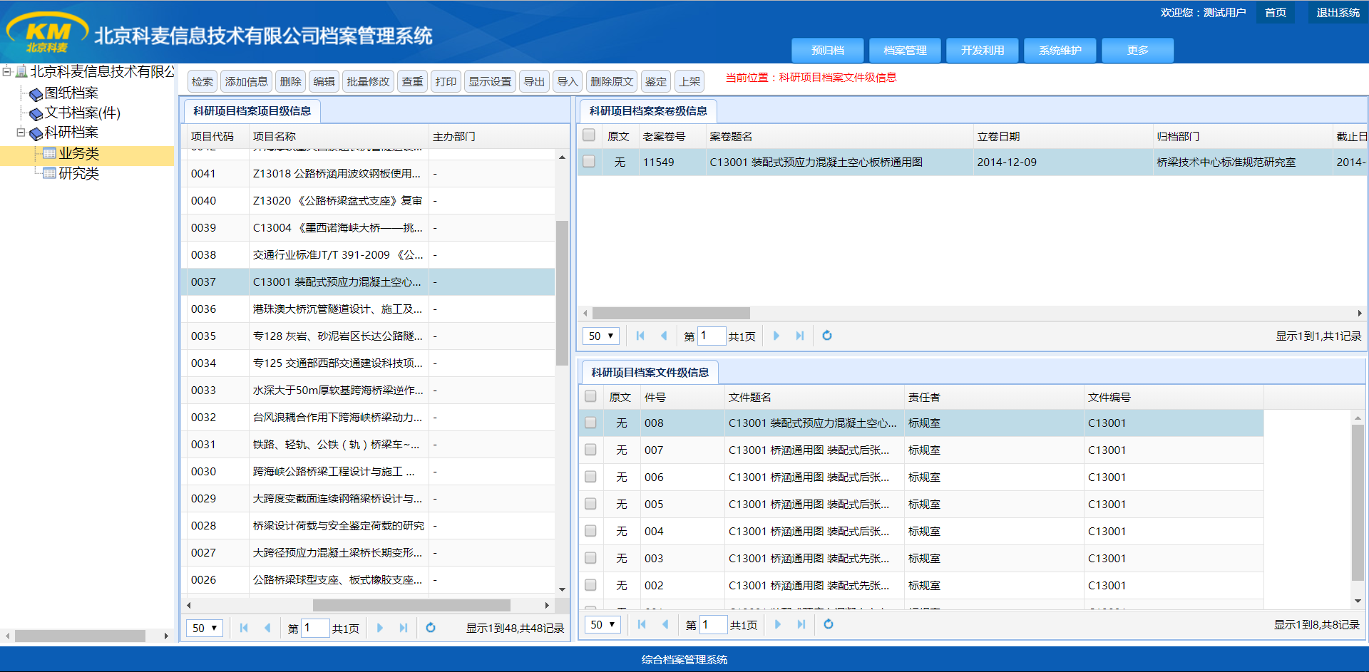Select the 科研项目档案案卷级信息 tab
This screenshot has width=1369, height=672.
point(648,110)
